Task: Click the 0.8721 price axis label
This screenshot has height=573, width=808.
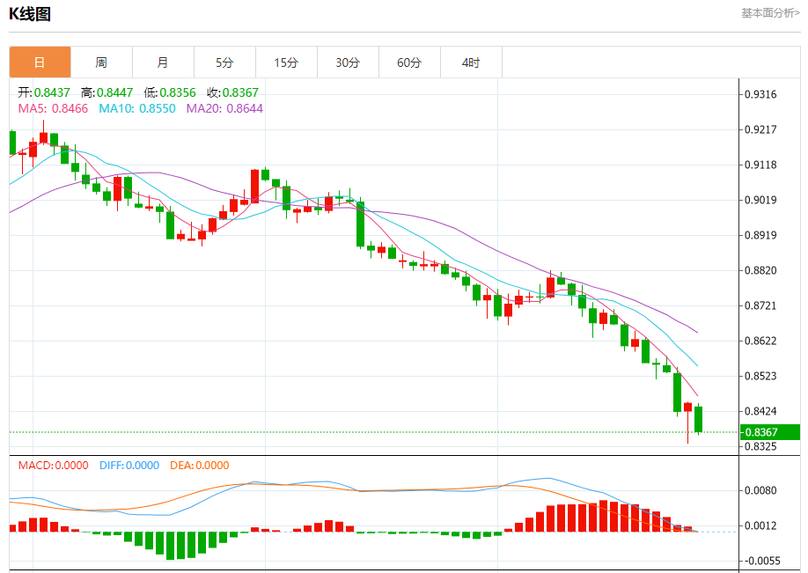Action: pos(760,305)
